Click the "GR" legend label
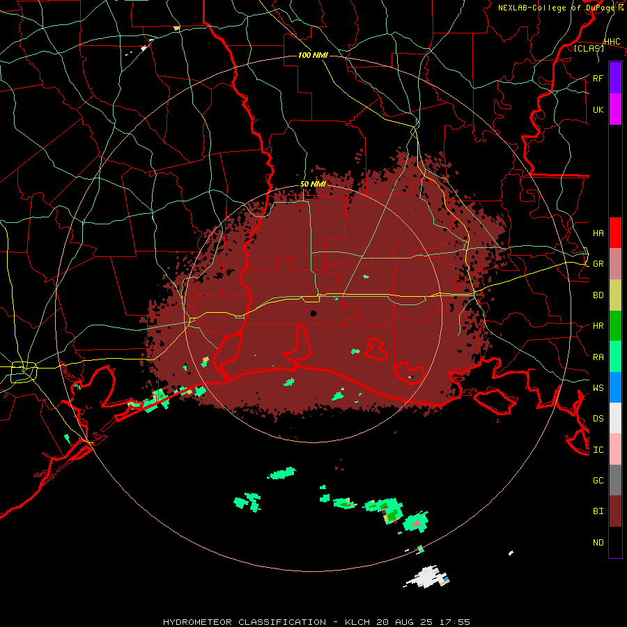 click(598, 264)
